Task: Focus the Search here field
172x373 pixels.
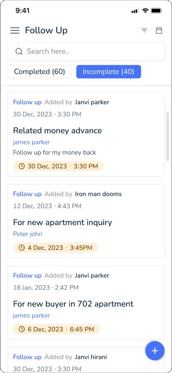Action: [86, 51]
